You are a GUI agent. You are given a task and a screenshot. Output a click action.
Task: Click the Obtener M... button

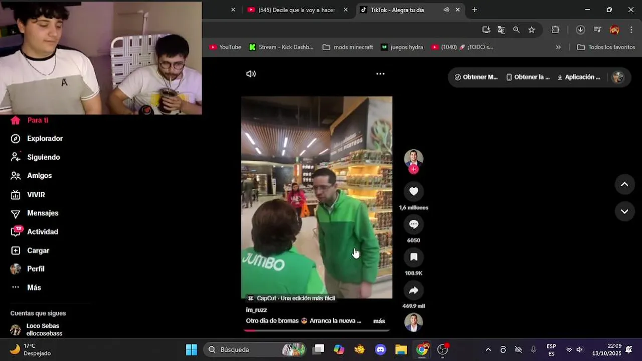point(476,77)
